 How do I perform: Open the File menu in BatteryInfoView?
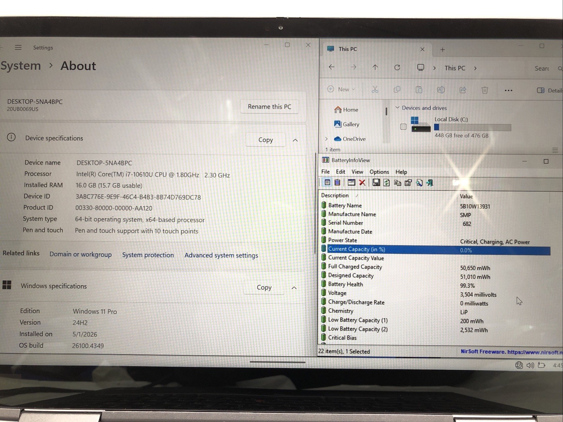pyautogui.click(x=325, y=172)
